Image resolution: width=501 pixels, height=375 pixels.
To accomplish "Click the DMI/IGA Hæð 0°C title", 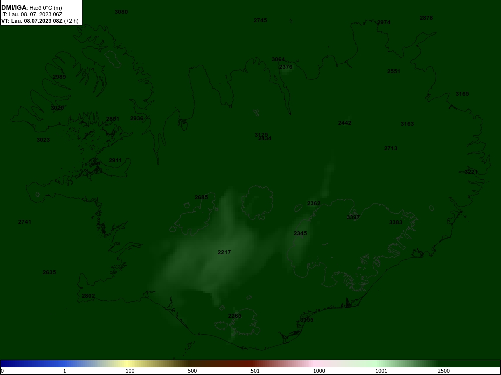I will (x=32, y=8).
